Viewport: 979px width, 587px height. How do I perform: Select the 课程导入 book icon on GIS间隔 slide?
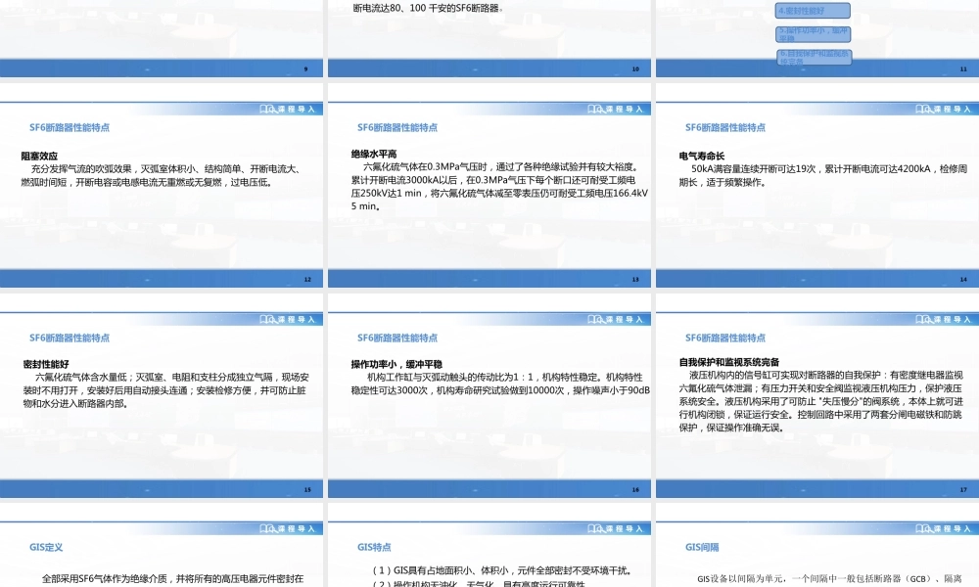[923, 529]
